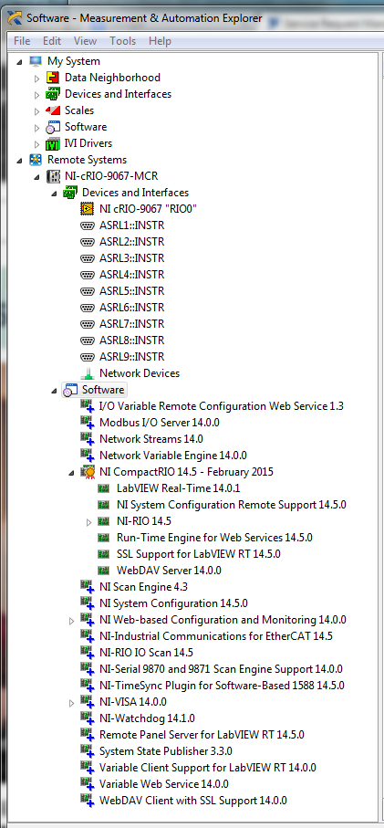The image size is (384, 828).
Task: Click the LabVIEW Real-Time 14.0.1 icon
Action: pyautogui.click(x=104, y=488)
